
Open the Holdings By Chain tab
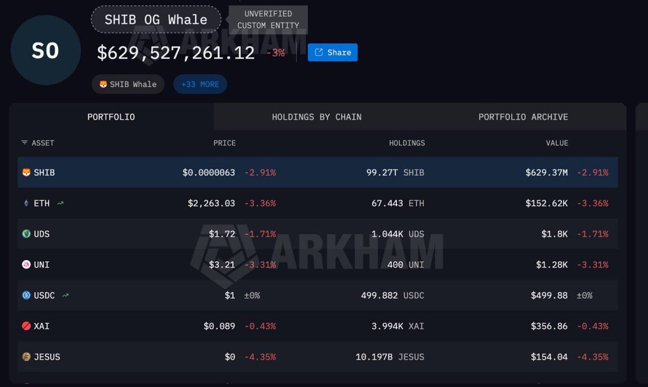pyautogui.click(x=317, y=117)
